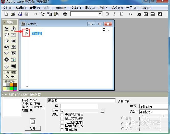170x134 pixels.
Task: Click the Save All toolbar icon
Action: [x=20, y=14]
